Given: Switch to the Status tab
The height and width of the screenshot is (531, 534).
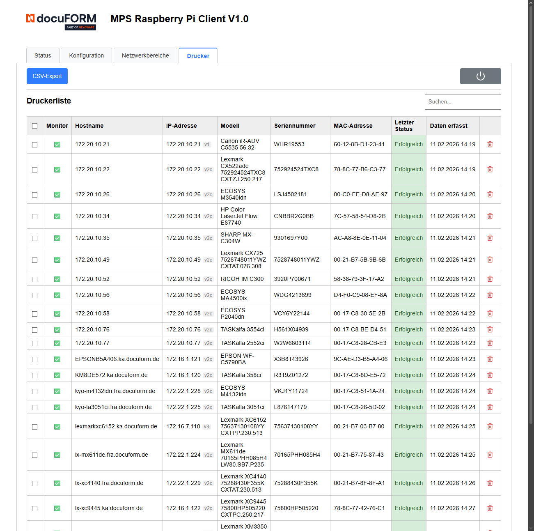Looking at the screenshot, I should coord(43,55).
